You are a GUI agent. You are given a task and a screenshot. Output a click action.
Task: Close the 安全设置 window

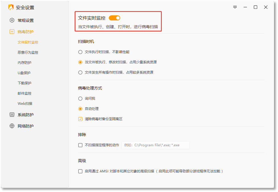pyautogui.click(x=266, y=7)
